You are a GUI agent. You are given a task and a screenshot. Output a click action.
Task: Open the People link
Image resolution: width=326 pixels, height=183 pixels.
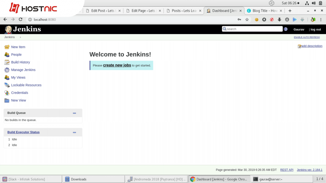tap(16, 55)
